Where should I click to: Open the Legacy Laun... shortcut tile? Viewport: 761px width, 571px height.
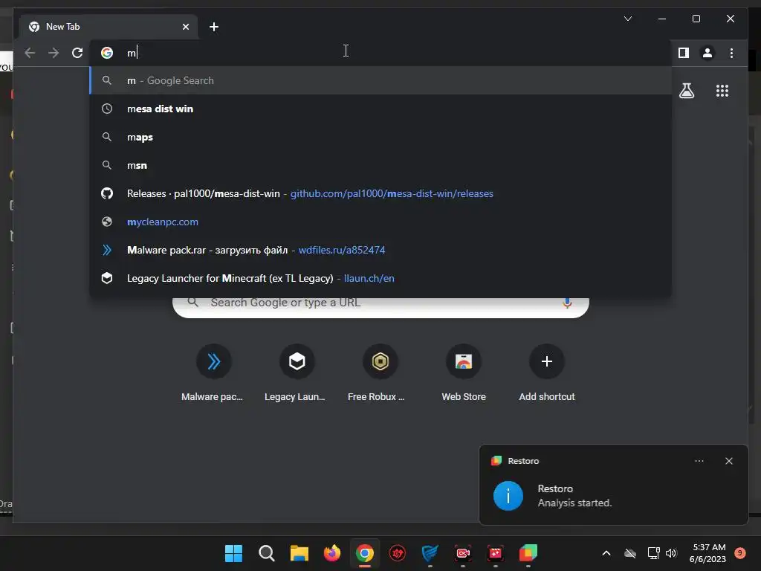pyautogui.click(x=296, y=373)
